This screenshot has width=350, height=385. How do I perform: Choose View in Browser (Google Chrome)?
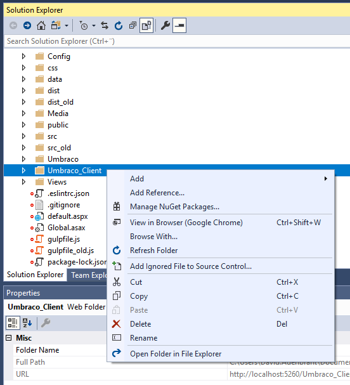[x=221, y=223]
